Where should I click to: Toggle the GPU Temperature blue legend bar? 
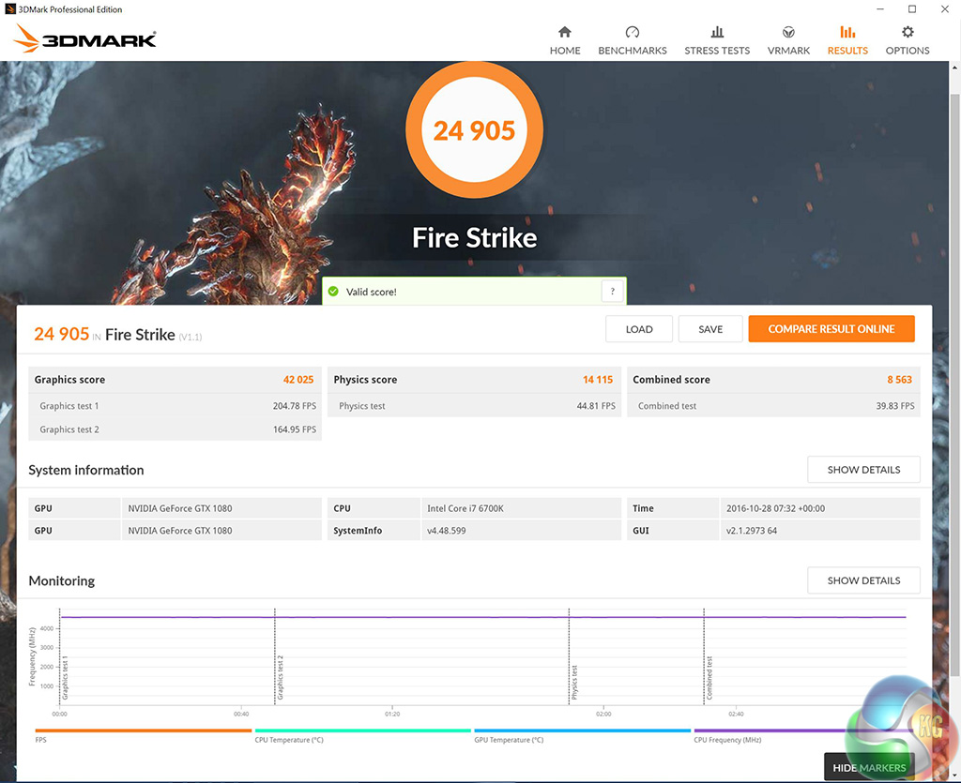pyautogui.click(x=582, y=730)
